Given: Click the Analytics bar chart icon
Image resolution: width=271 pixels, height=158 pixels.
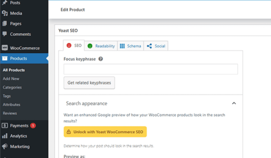Looking at the screenshot, I should coord(4,136).
